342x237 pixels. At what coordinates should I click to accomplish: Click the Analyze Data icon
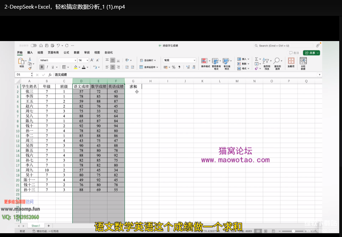tap(303, 61)
